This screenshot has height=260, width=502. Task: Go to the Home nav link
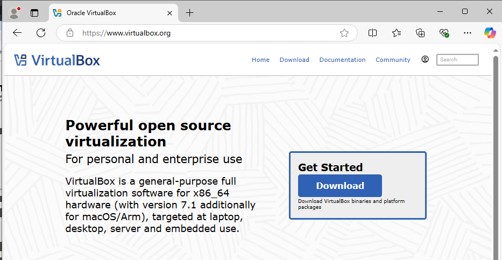260,60
